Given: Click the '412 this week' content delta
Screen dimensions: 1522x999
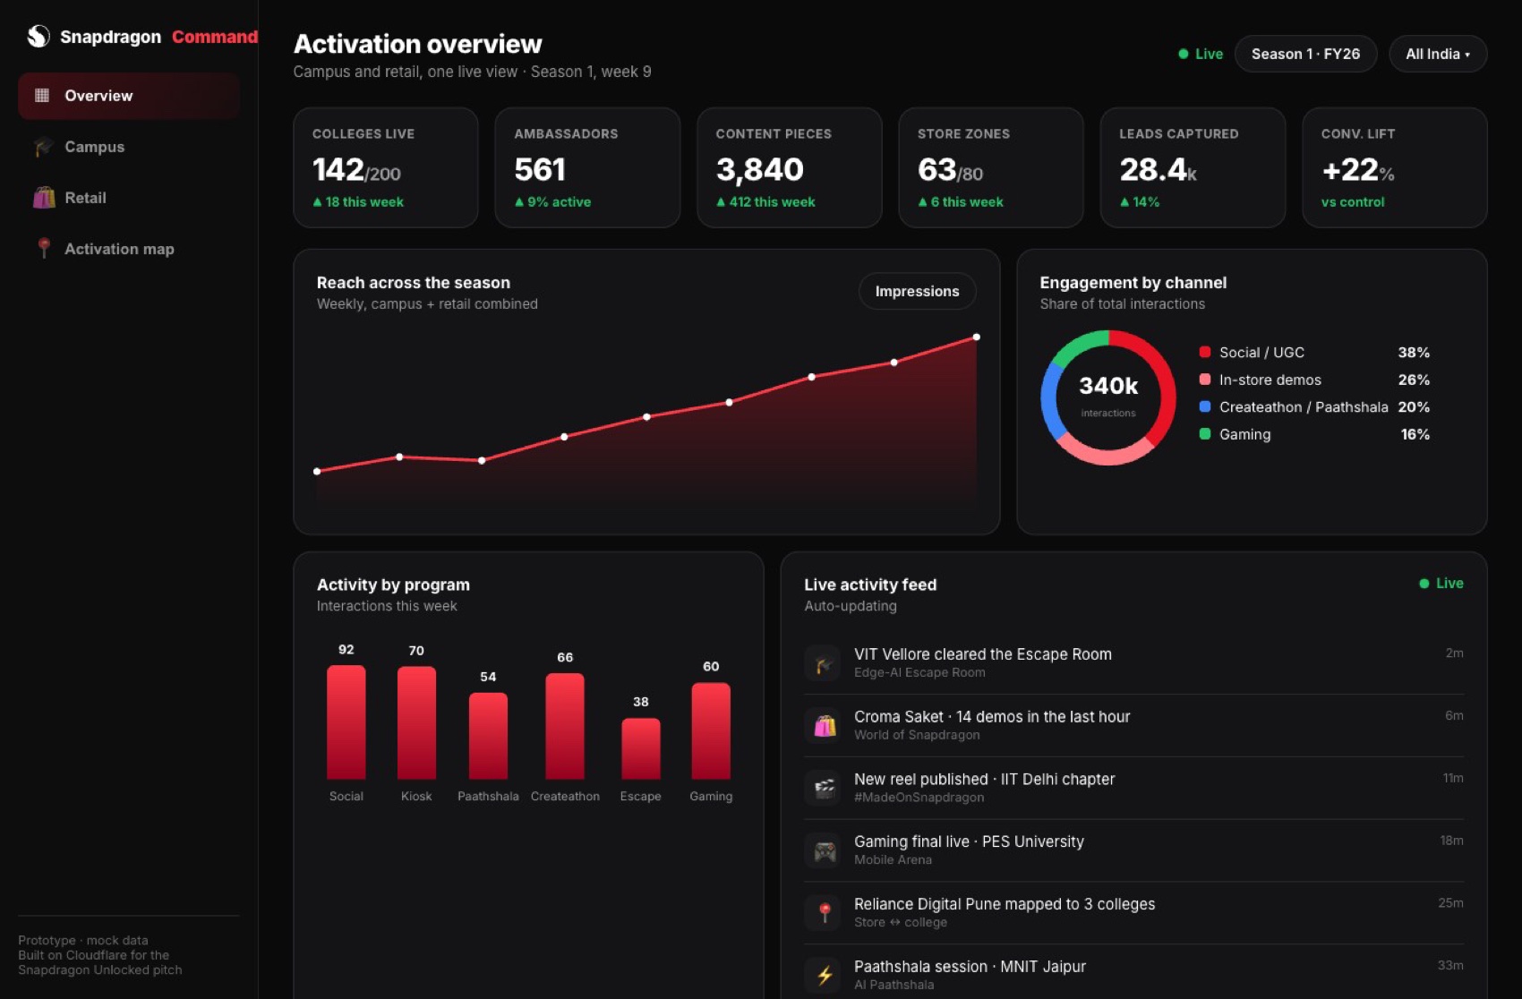Looking at the screenshot, I should (765, 202).
